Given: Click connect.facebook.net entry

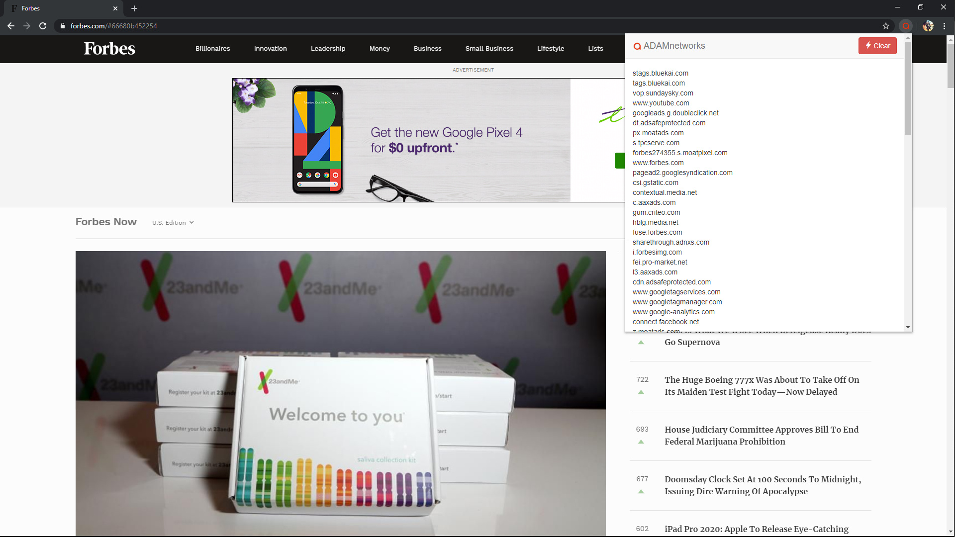Looking at the screenshot, I should pos(666,322).
